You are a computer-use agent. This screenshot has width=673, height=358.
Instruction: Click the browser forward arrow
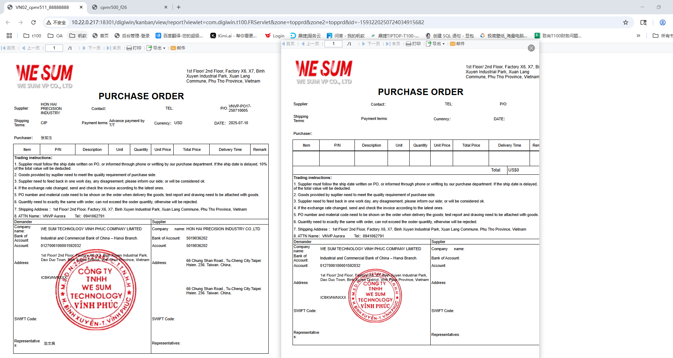(x=21, y=22)
